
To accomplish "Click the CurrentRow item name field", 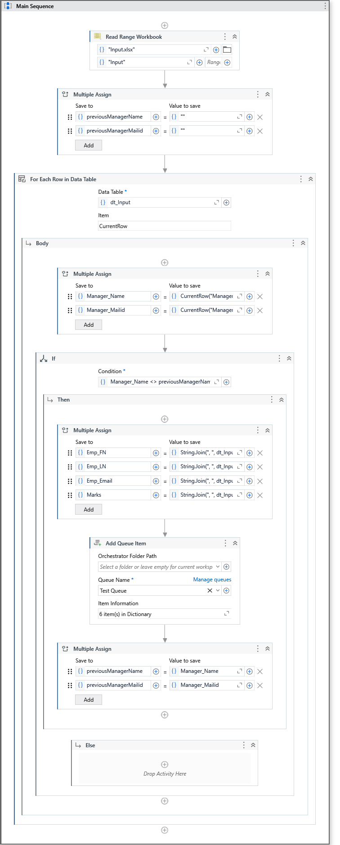I will pyautogui.click(x=164, y=226).
